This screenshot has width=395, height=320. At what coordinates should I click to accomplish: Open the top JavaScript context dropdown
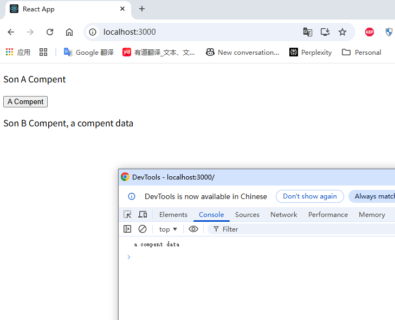[x=168, y=229]
